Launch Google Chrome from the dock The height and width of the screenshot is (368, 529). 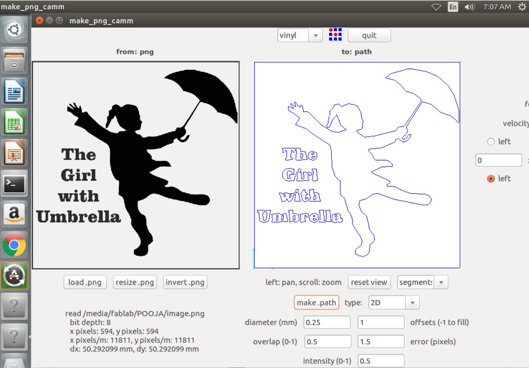(x=14, y=245)
